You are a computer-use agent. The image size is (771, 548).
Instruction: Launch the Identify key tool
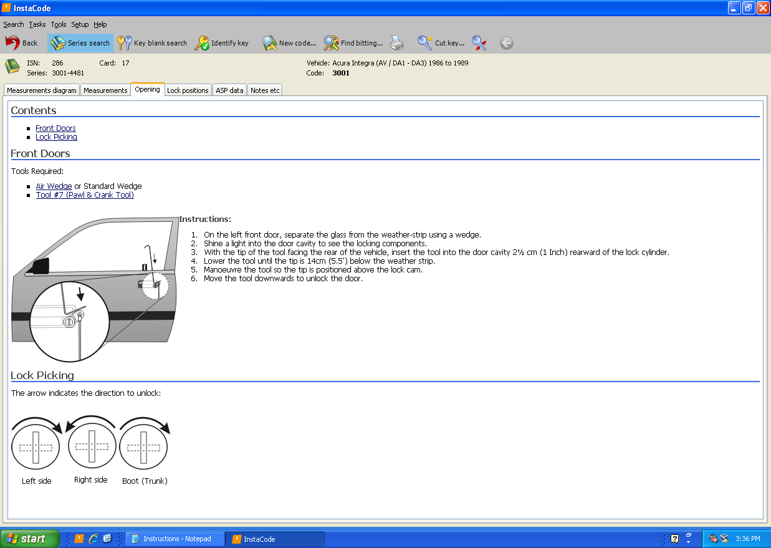(222, 43)
